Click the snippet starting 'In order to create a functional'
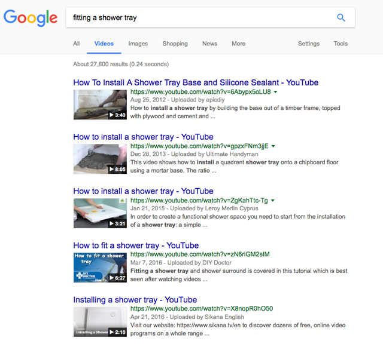 tap(238, 221)
